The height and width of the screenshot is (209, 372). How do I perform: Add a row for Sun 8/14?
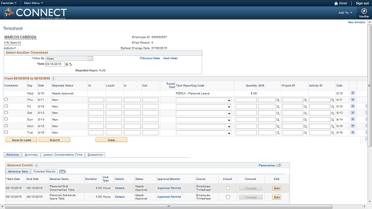pos(353,119)
